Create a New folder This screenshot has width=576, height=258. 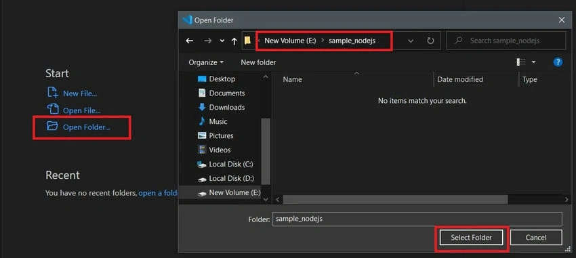tap(258, 62)
